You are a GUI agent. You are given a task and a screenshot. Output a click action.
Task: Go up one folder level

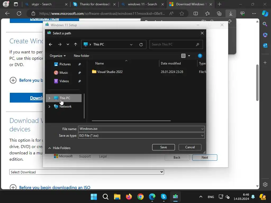tap(75, 44)
